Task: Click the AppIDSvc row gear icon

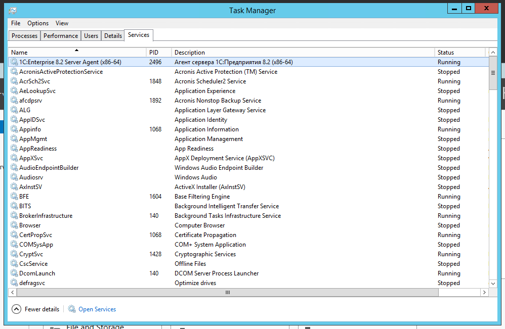Action: 14,119
